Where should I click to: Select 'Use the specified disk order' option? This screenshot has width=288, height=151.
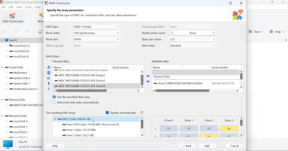(54, 97)
